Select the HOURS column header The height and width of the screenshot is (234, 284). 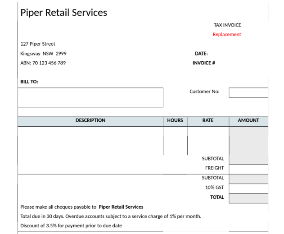pos(175,121)
